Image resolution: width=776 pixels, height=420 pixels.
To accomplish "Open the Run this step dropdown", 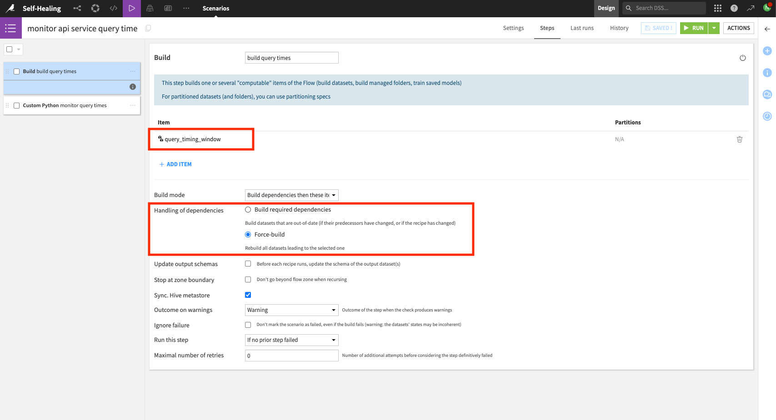I will click(x=291, y=340).
